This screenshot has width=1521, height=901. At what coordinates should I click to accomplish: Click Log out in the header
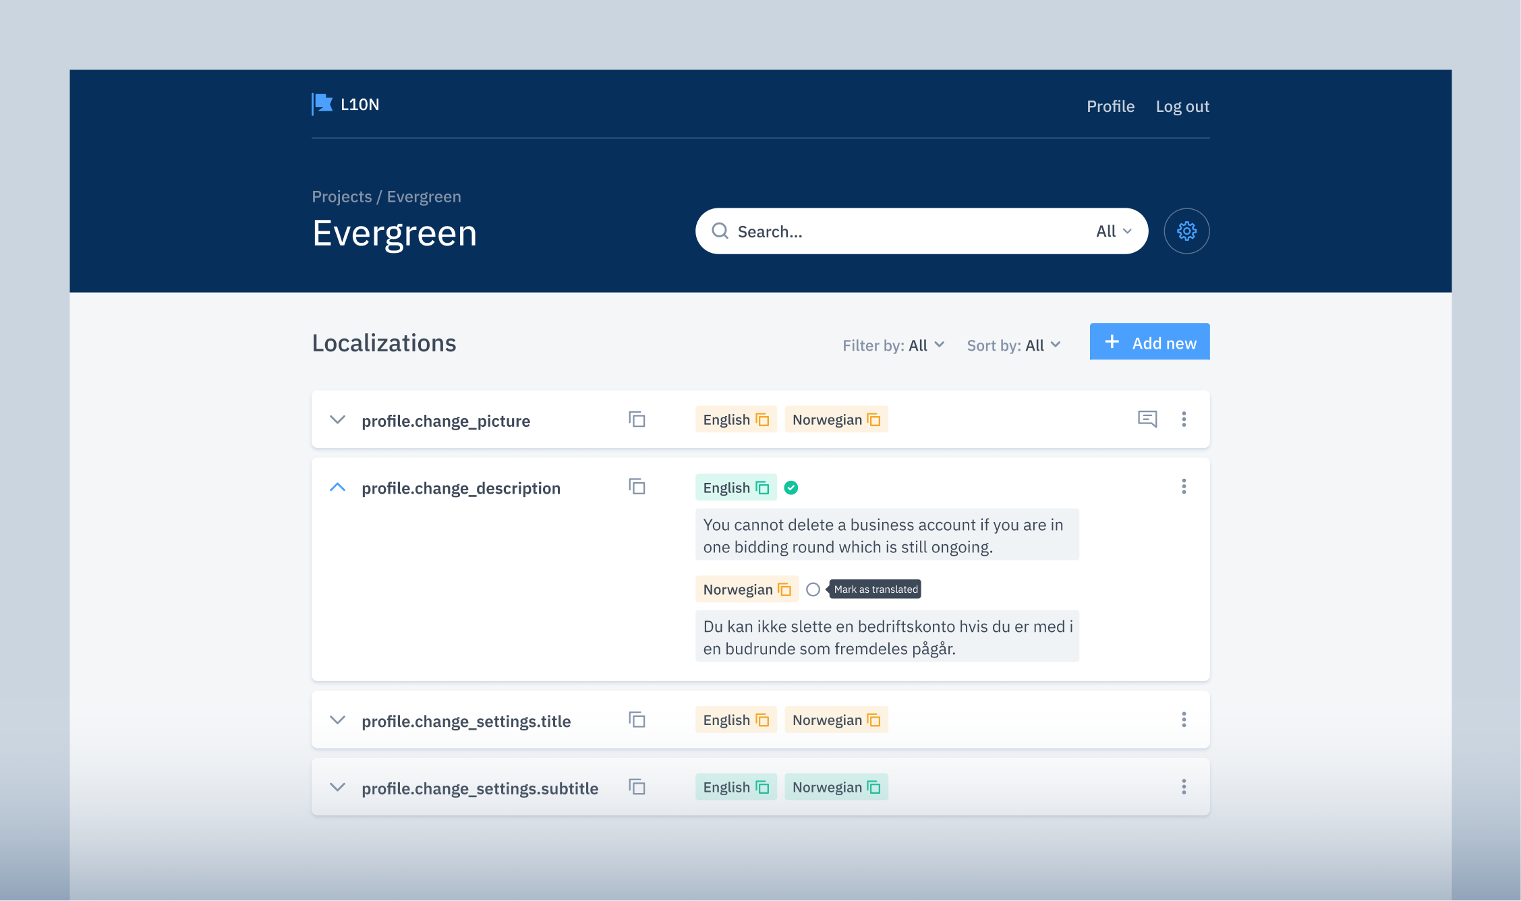(x=1182, y=106)
